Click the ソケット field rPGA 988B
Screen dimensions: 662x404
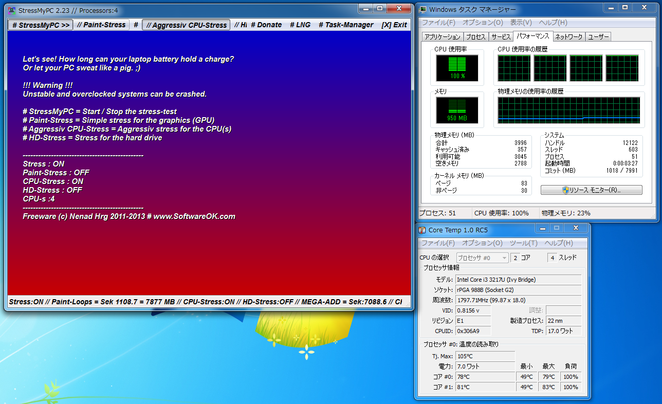(518, 290)
